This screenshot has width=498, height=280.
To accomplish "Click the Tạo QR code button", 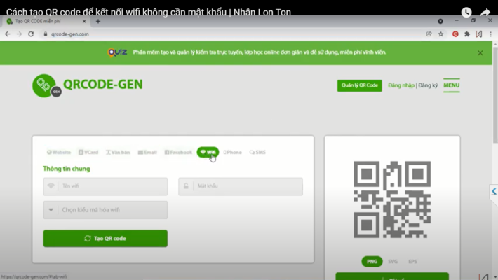I will (105, 239).
